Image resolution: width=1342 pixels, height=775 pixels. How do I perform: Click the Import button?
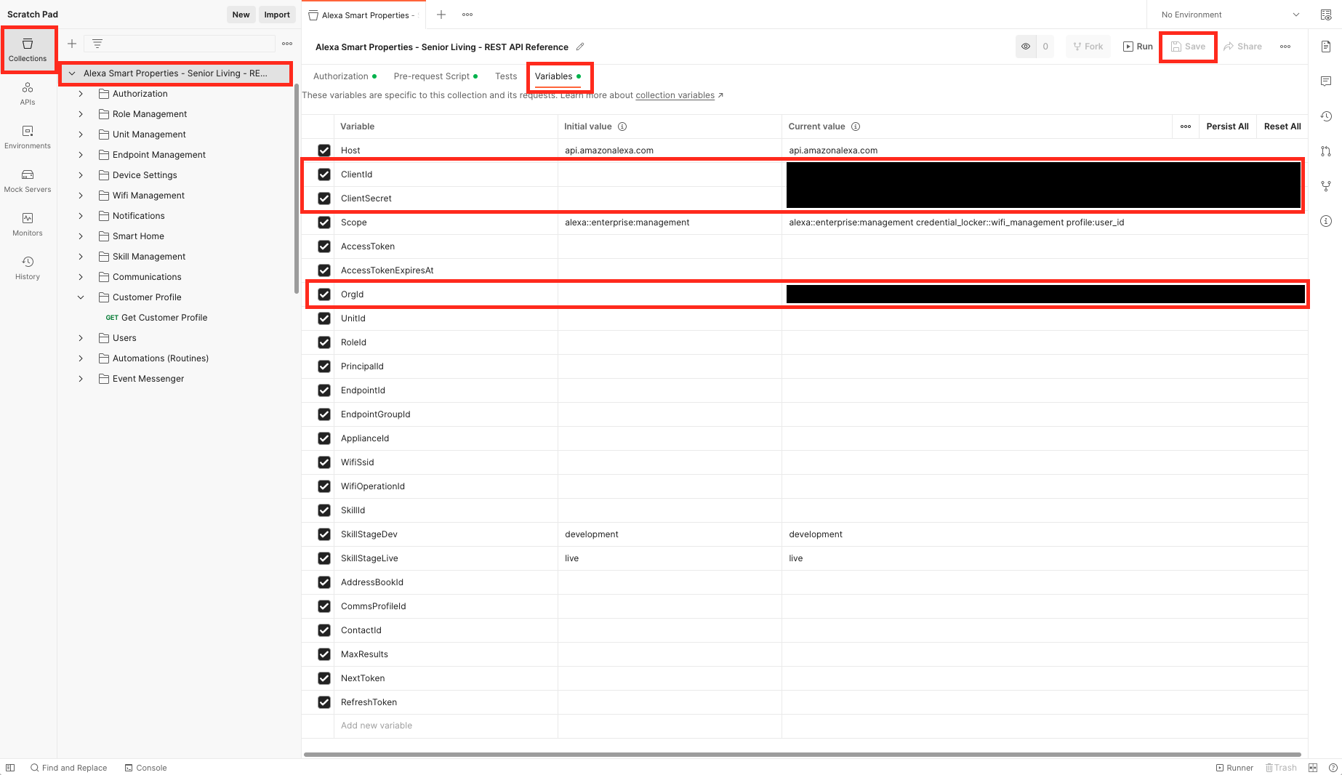(x=277, y=15)
